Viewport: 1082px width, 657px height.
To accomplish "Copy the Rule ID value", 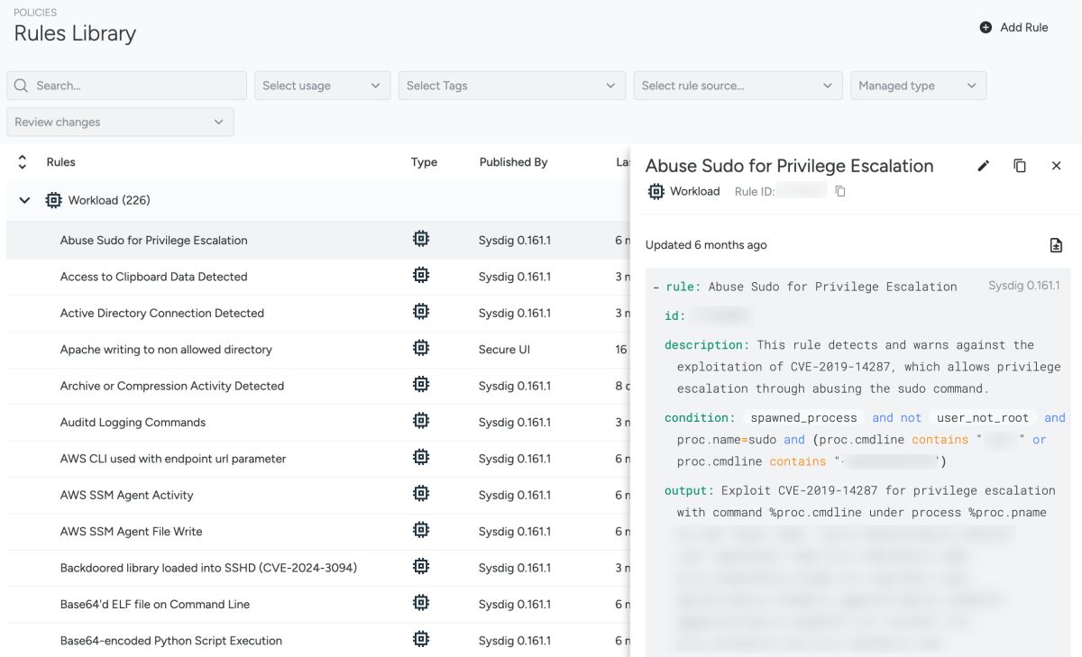I will click(x=840, y=191).
